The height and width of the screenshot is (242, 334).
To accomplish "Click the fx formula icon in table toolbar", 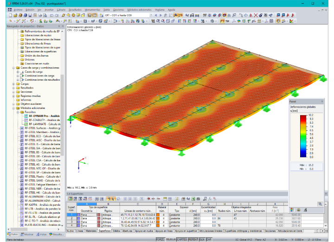I will (210, 199).
